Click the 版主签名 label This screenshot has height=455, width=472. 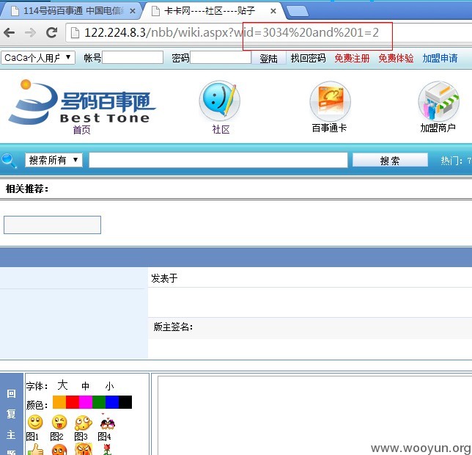173,327
